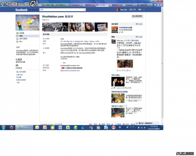Open Word from the taskbar

click(60, 128)
